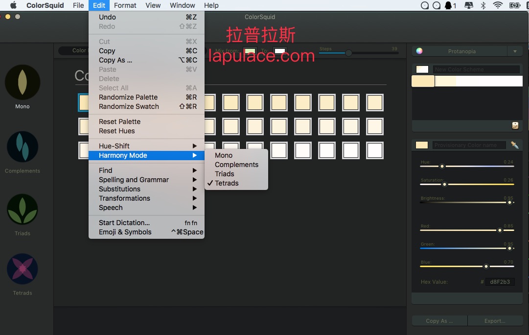Select last white swatch in third palette row
529x335 pixels.
coord(375,150)
